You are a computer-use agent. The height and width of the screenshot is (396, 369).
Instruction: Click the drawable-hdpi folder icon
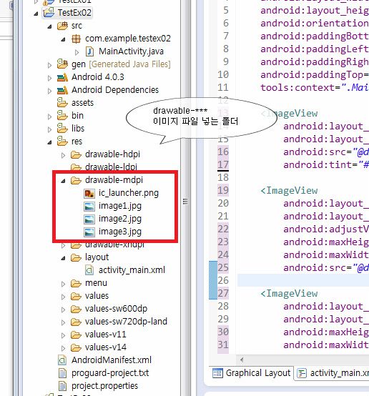tap(76, 154)
